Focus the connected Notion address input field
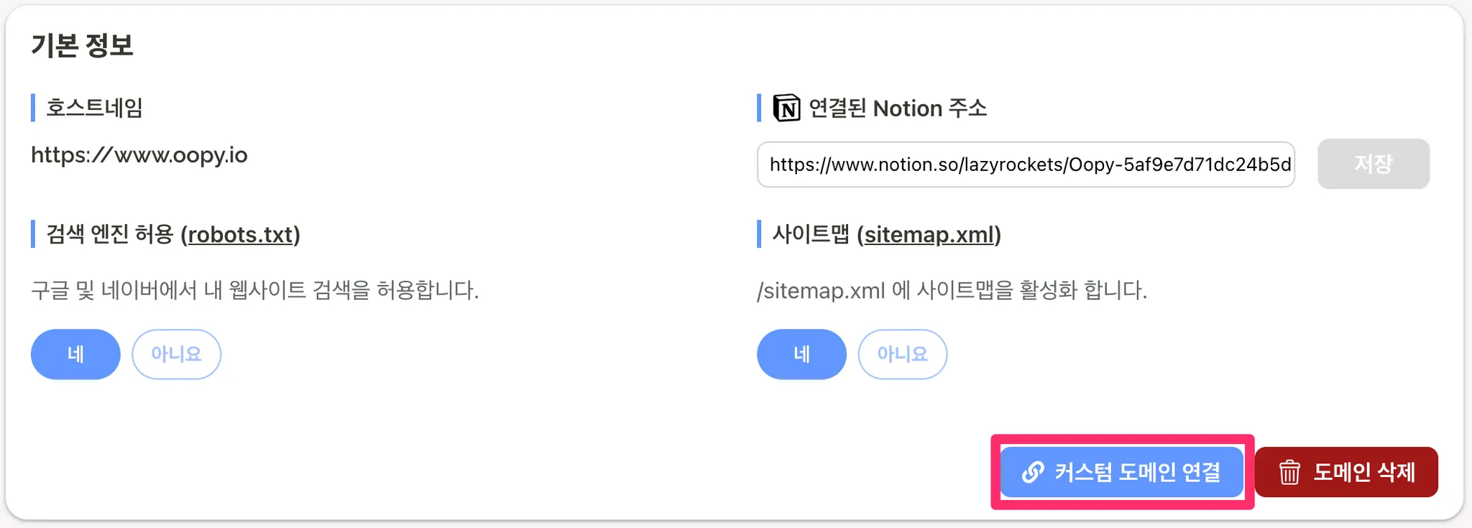Image resolution: width=1472 pixels, height=528 pixels. (1026, 165)
